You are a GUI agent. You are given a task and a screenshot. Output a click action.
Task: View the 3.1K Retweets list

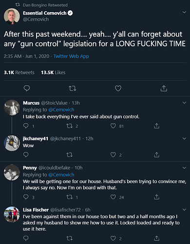19,72
